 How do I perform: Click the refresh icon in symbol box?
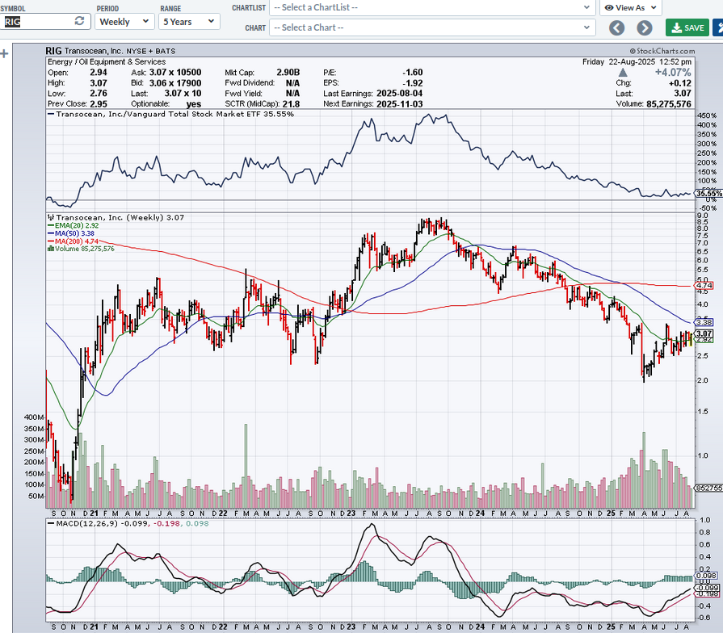click(x=79, y=21)
